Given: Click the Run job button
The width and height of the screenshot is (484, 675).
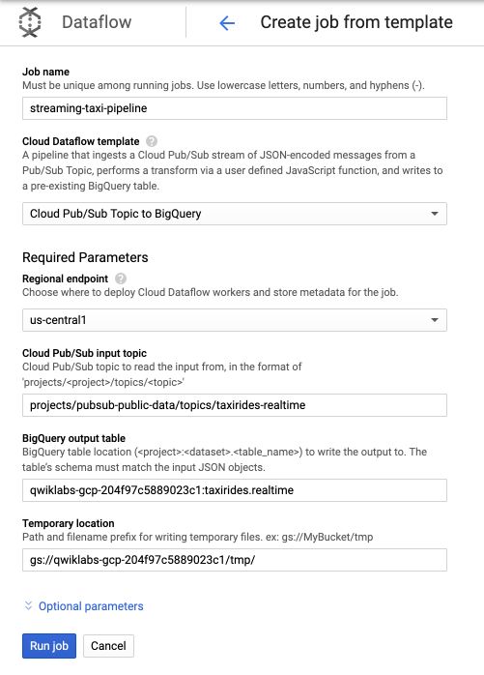Looking at the screenshot, I should point(49,646).
